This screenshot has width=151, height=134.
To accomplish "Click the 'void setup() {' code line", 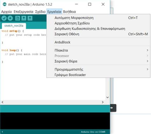I will [13, 31].
